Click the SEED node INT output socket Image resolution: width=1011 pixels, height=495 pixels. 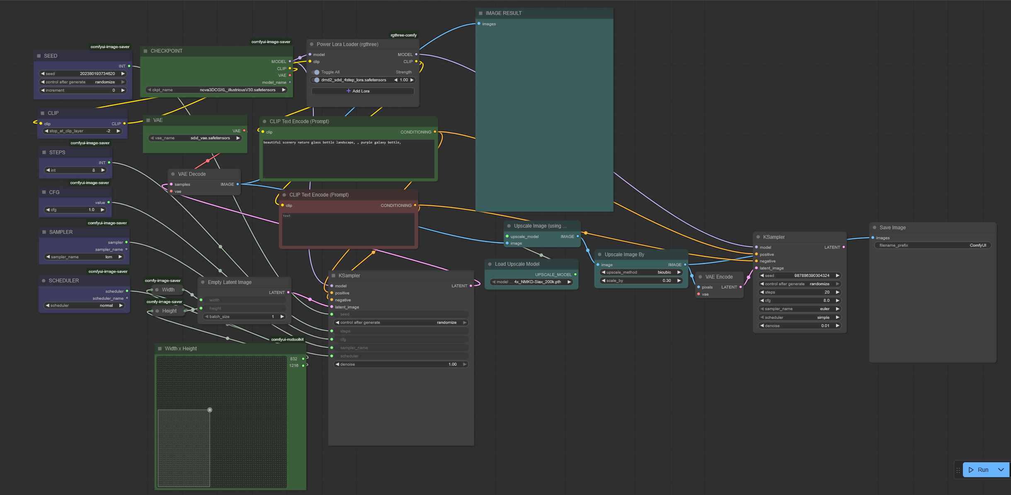point(129,66)
